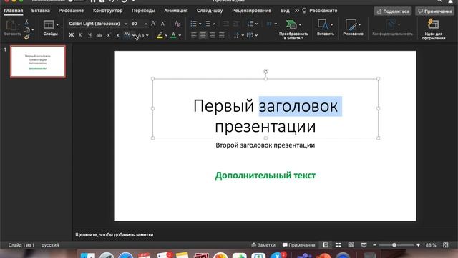Switch to slide sorter view icon
The width and height of the screenshot is (458, 258).
click(x=338, y=245)
